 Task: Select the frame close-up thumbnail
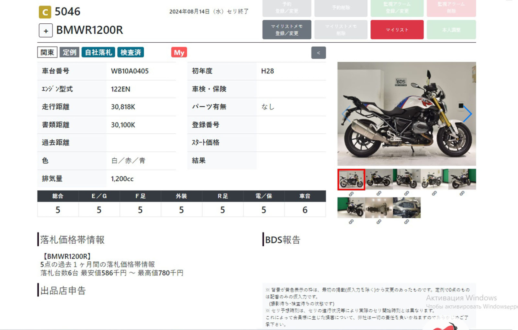point(407,207)
